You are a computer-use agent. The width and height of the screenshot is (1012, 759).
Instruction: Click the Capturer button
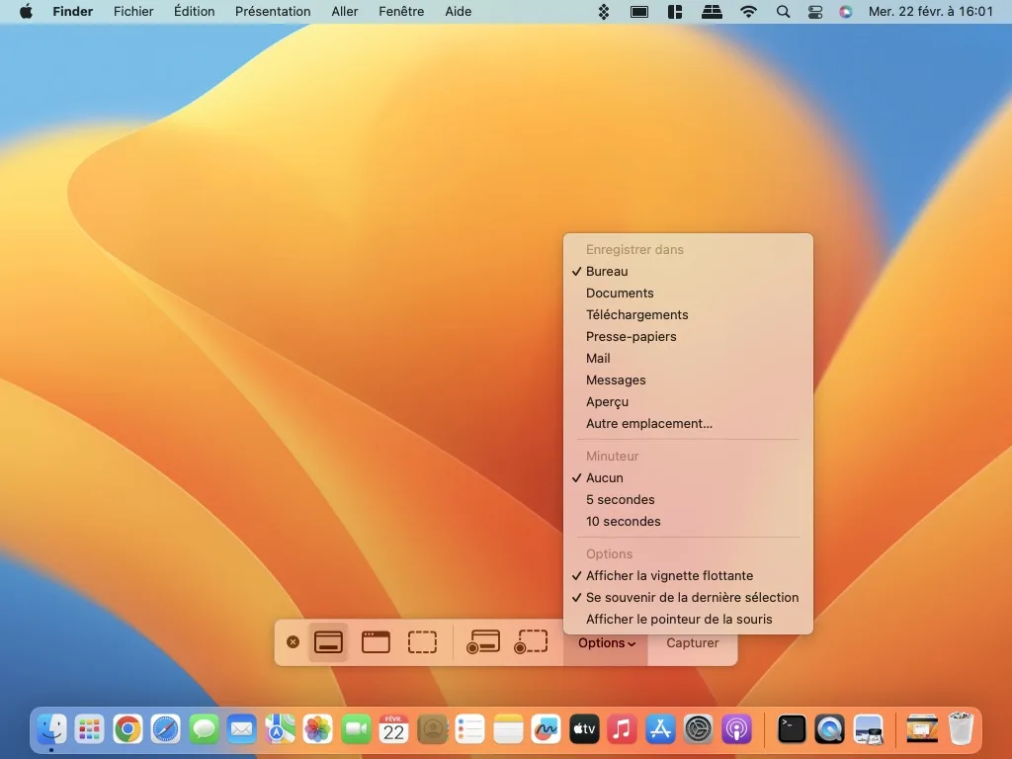pyautogui.click(x=691, y=642)
